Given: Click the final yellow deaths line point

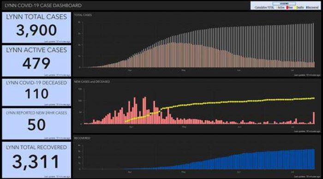Looking at the screenshot, I should pos(314,98).
